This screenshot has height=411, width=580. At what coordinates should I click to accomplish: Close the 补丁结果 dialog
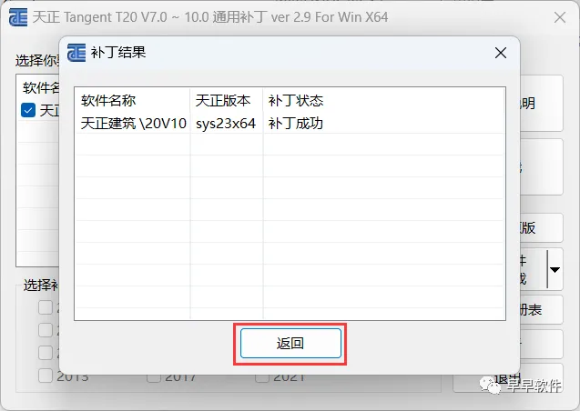click(x=501, y=53)
